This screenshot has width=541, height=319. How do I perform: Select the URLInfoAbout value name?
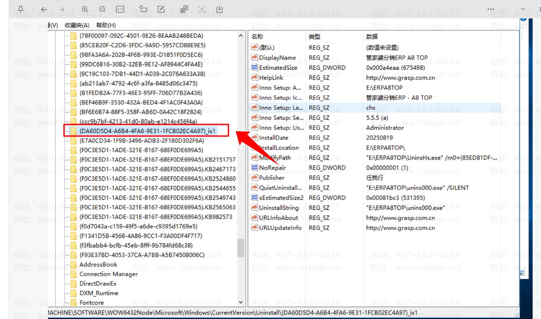[278, 218]
